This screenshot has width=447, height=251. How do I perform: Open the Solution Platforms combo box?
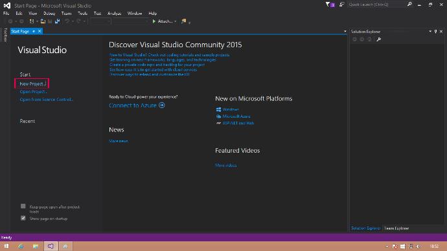click(x=131, y=21)
